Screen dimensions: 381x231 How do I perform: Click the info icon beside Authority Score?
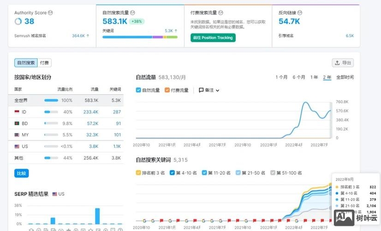50,12
